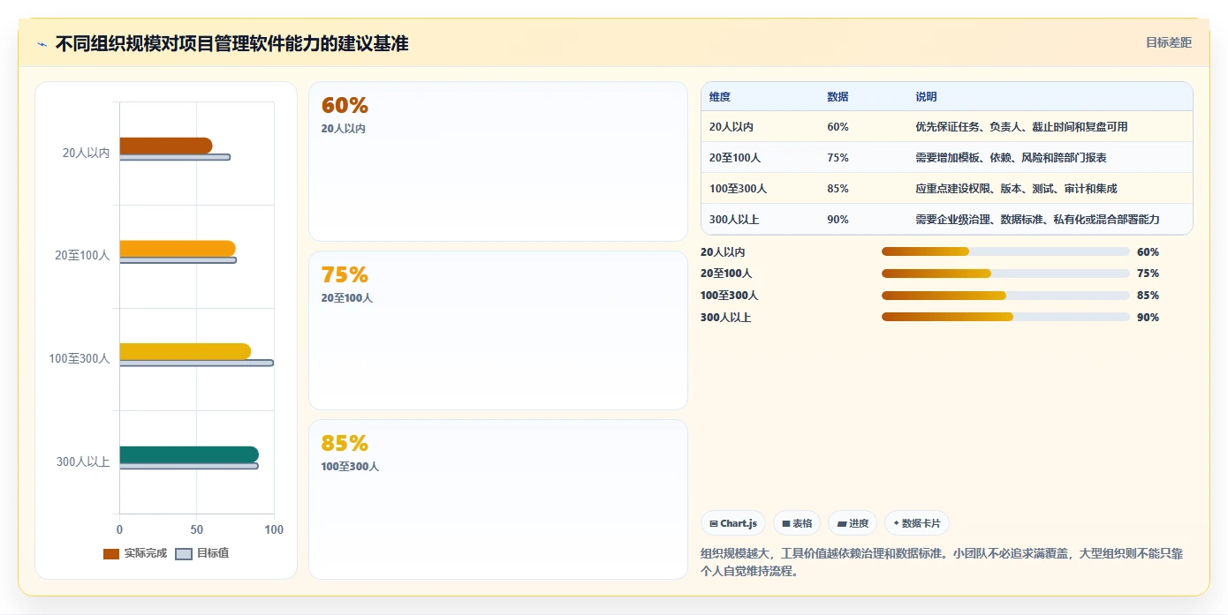Click the 说明 table column header
The image size is (1228, 615).
[x=926, y=96]
